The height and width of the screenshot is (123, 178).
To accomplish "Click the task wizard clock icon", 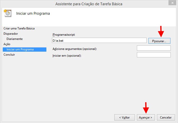I will [8, 13].
